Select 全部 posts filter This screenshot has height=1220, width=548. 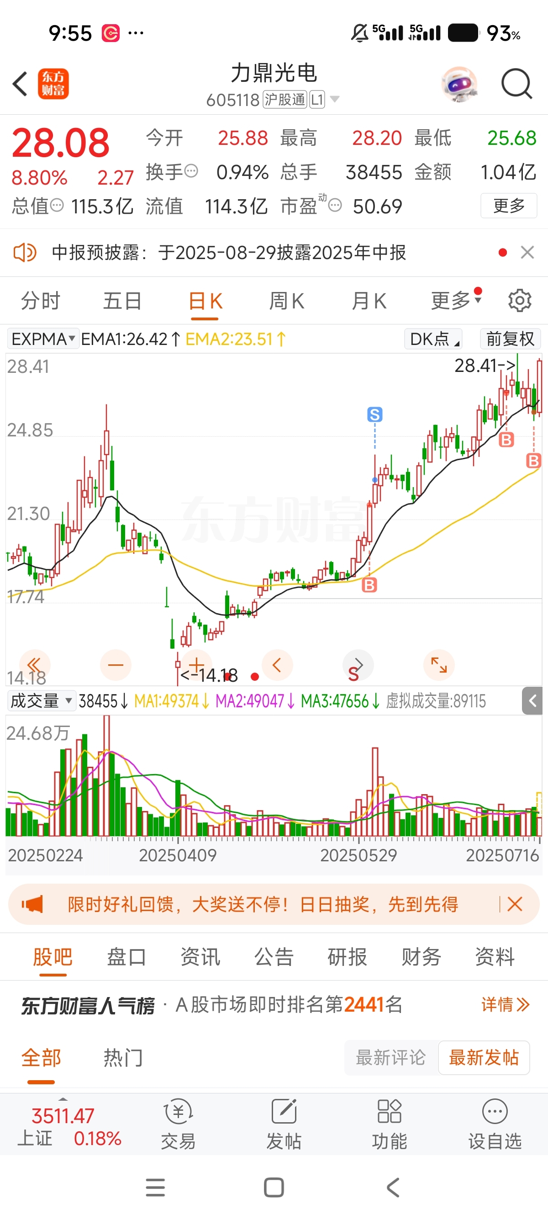click(41, 1058)
